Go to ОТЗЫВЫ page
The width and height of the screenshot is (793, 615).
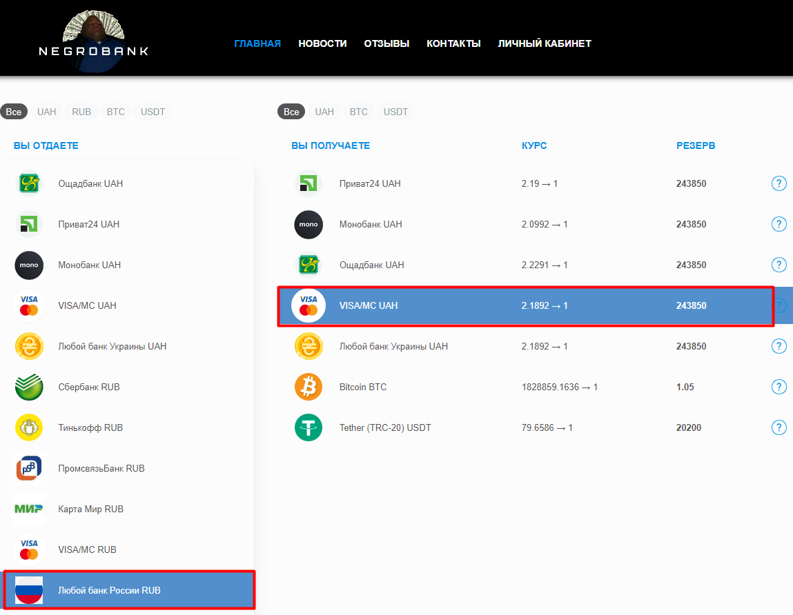(x=387, y=43)
